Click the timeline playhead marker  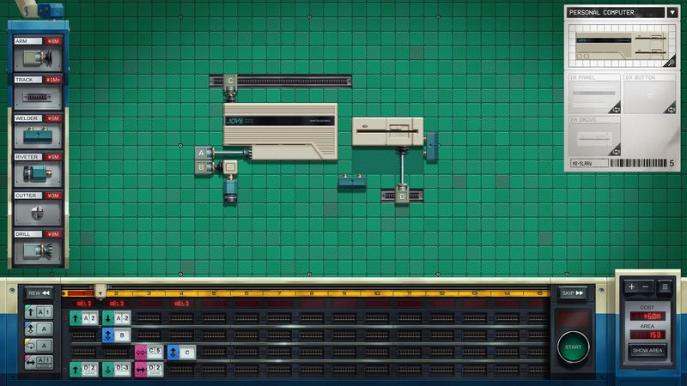(x=100, y=291)
